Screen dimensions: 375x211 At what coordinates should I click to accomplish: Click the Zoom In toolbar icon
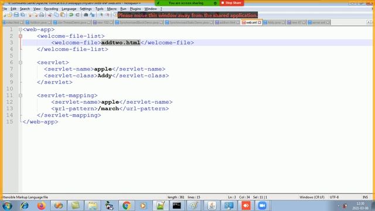101,15
